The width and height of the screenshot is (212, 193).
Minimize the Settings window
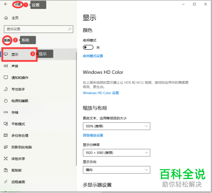183,4
